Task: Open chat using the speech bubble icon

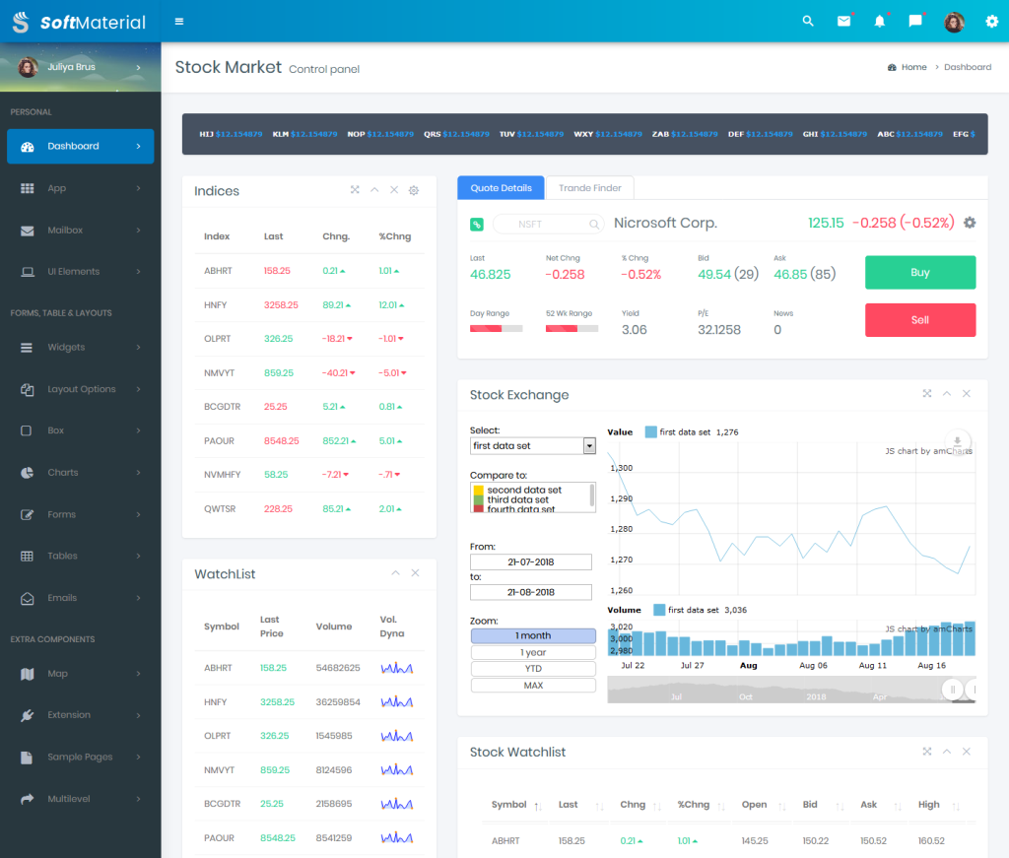Action: 914,21
